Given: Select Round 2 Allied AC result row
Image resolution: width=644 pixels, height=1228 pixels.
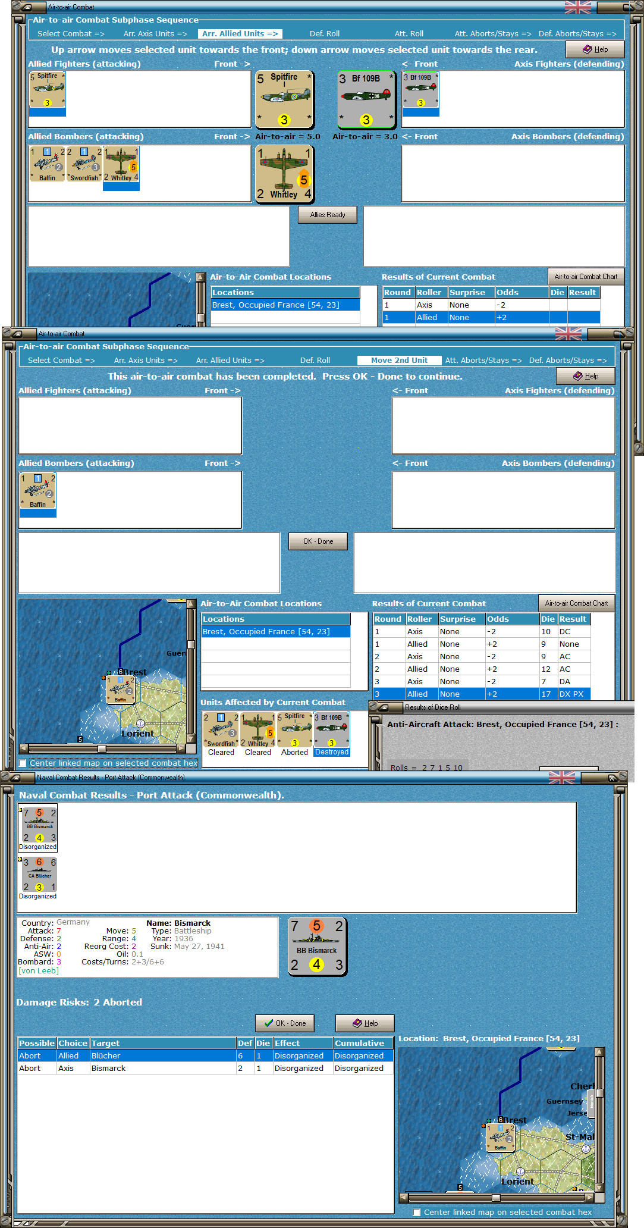Looking at the screenshot, I should pos(482,669).
